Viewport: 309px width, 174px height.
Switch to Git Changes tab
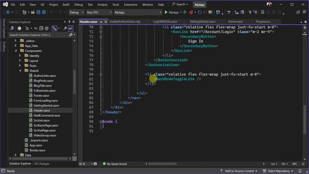click(42, 164)
